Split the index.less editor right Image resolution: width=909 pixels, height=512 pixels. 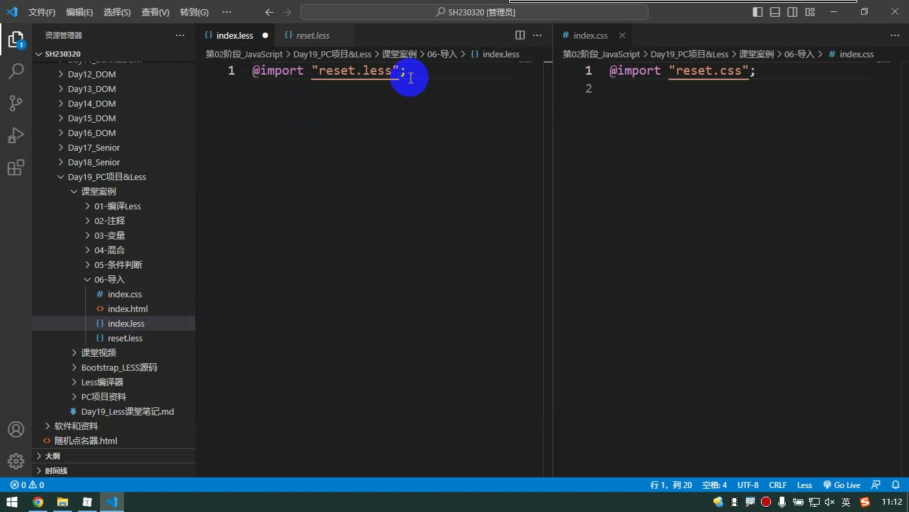pos(520,35)
